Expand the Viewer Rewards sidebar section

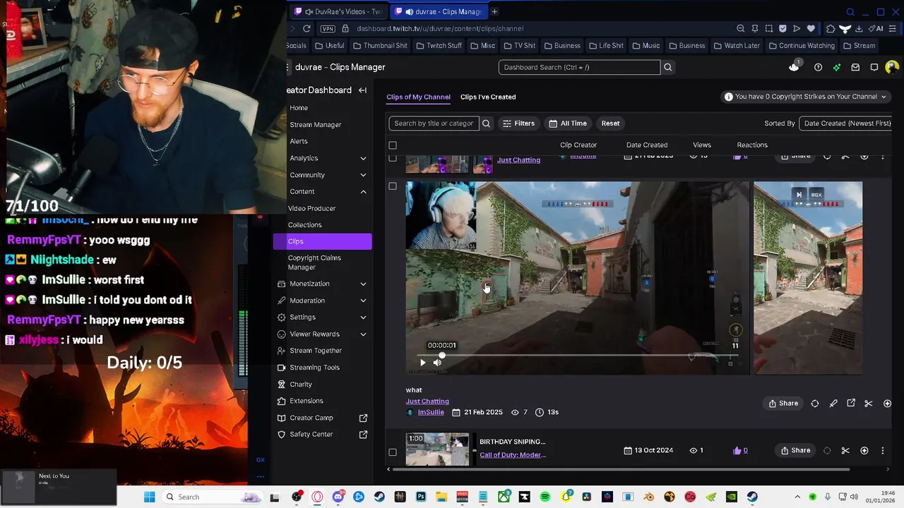click(x=363, y=334)
